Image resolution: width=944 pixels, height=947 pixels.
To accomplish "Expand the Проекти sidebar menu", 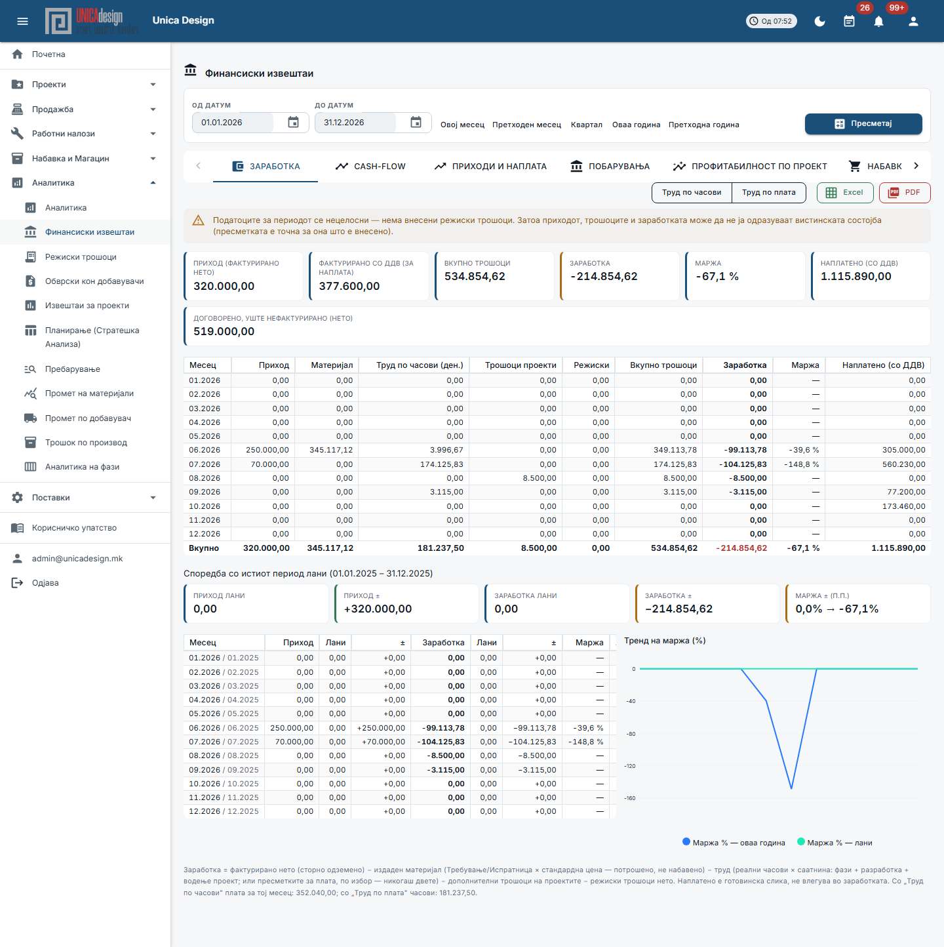I will coord(85,85).
